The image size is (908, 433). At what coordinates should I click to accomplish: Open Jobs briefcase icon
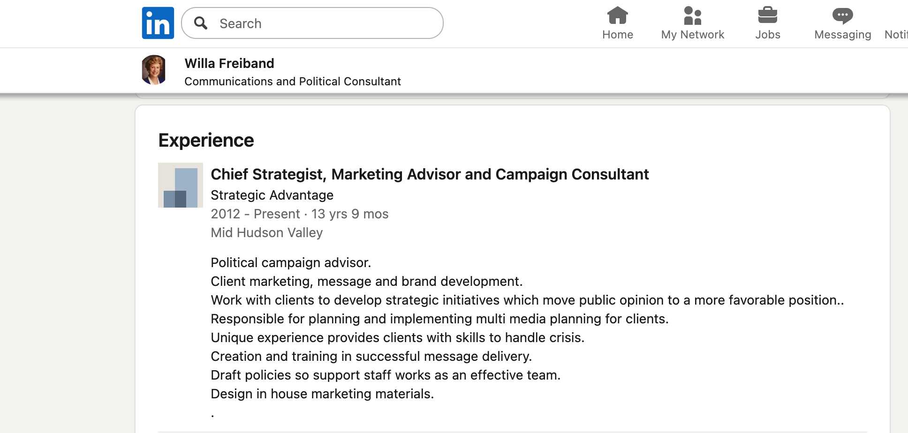point(767,16)
